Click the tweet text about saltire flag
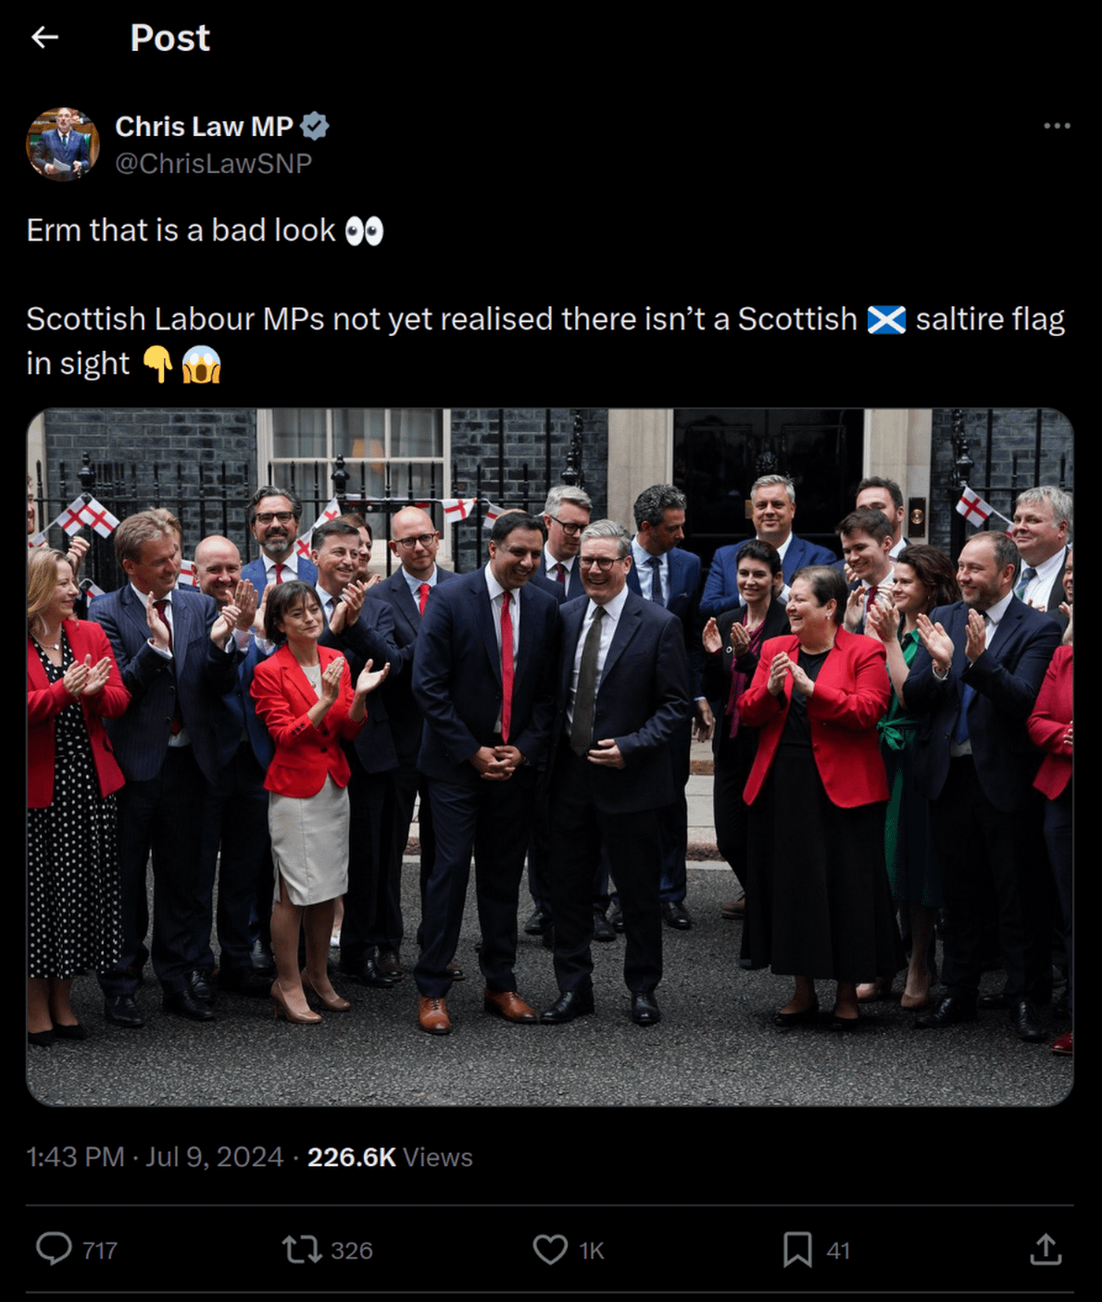 click(x=545, y=341)
